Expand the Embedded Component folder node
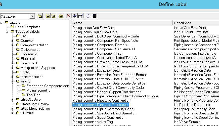The image size is (219, 126). (x=18, y=86)
